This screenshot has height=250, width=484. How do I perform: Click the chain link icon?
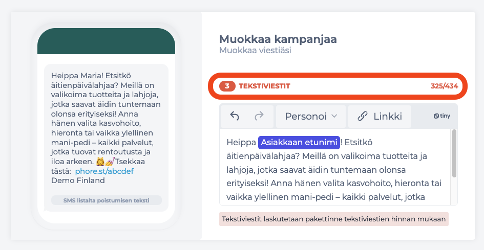tap(362, 116)
